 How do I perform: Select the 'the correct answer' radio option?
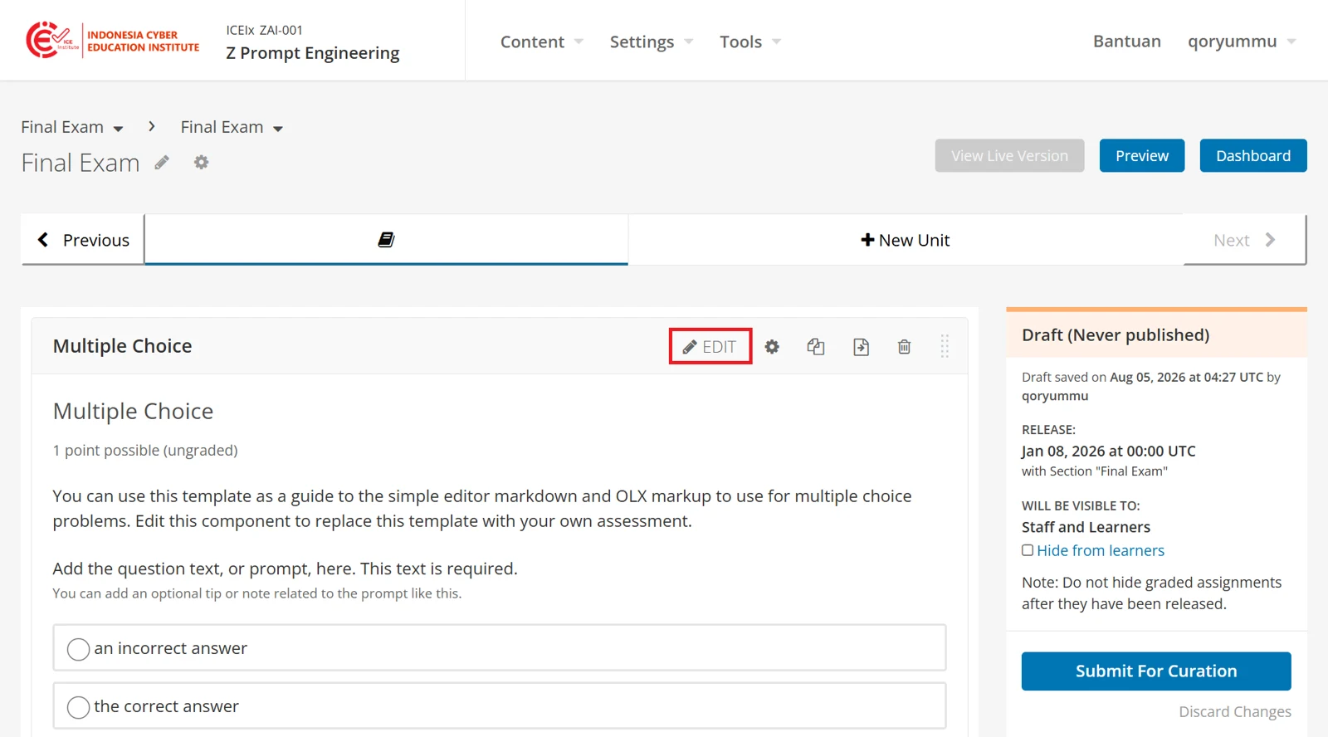78,707
